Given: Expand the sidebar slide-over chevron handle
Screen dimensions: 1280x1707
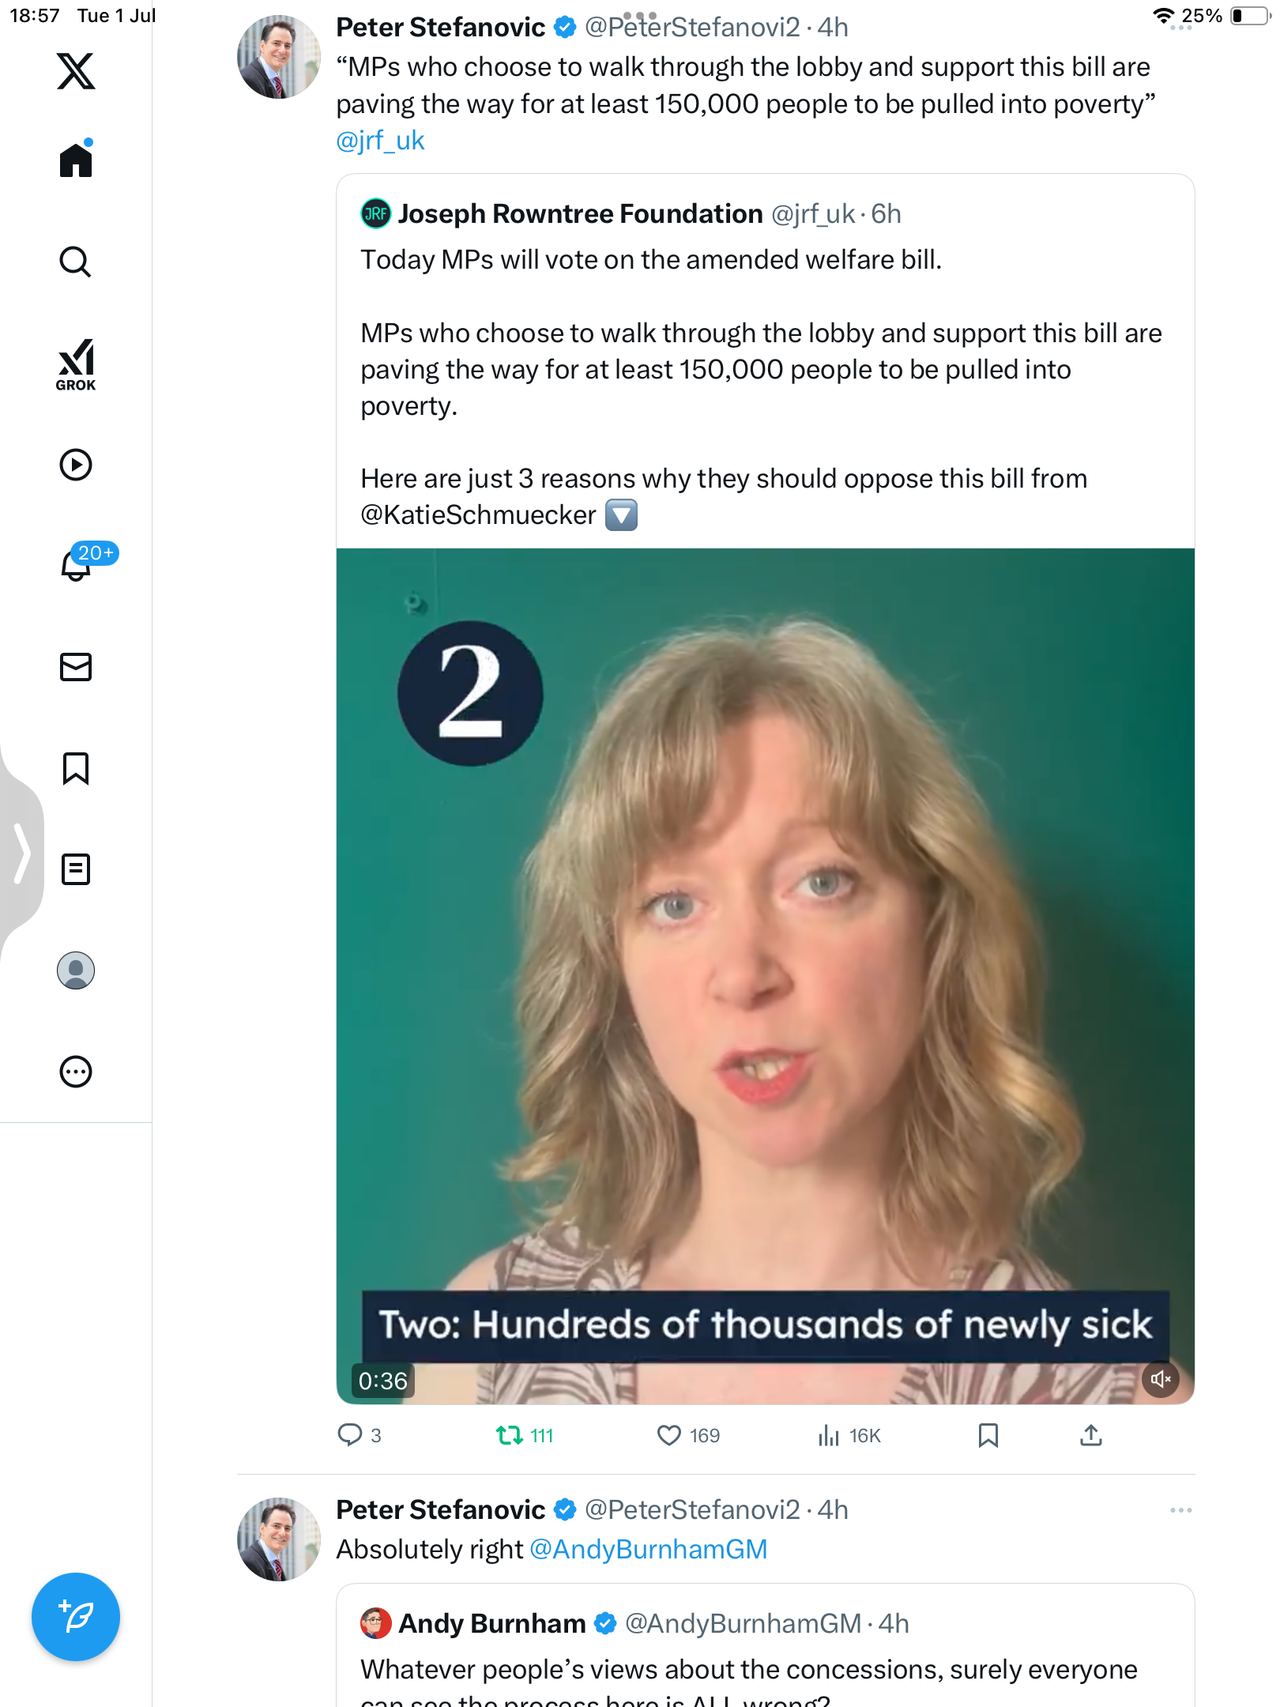Looking at the screenshot, I should pyautogui.click(x=22, y=853).
